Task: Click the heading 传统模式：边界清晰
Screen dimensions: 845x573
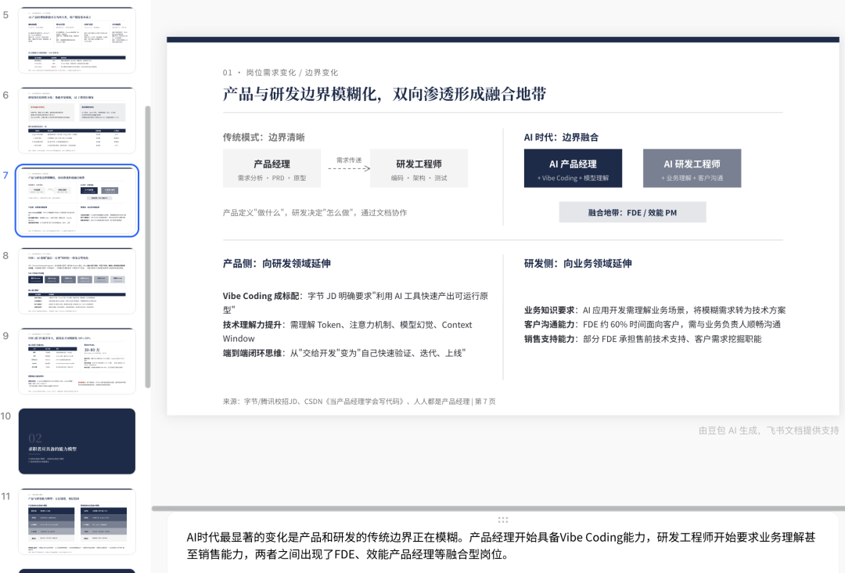Action: point(264,137)
